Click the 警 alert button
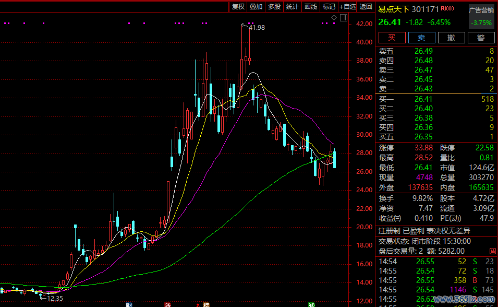Image resolution: width=498 pixels, height=307 pixels. tap(481, 38)
